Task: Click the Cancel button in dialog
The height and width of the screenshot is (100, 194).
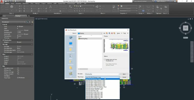Action: point(124,77)
